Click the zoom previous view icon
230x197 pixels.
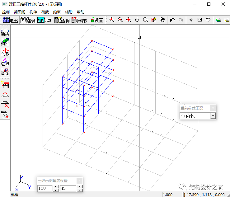(162, 20)
